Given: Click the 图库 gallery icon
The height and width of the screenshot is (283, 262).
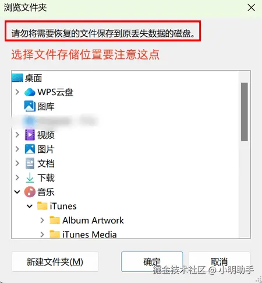Looking at the screenshot, I should [30, 106].
